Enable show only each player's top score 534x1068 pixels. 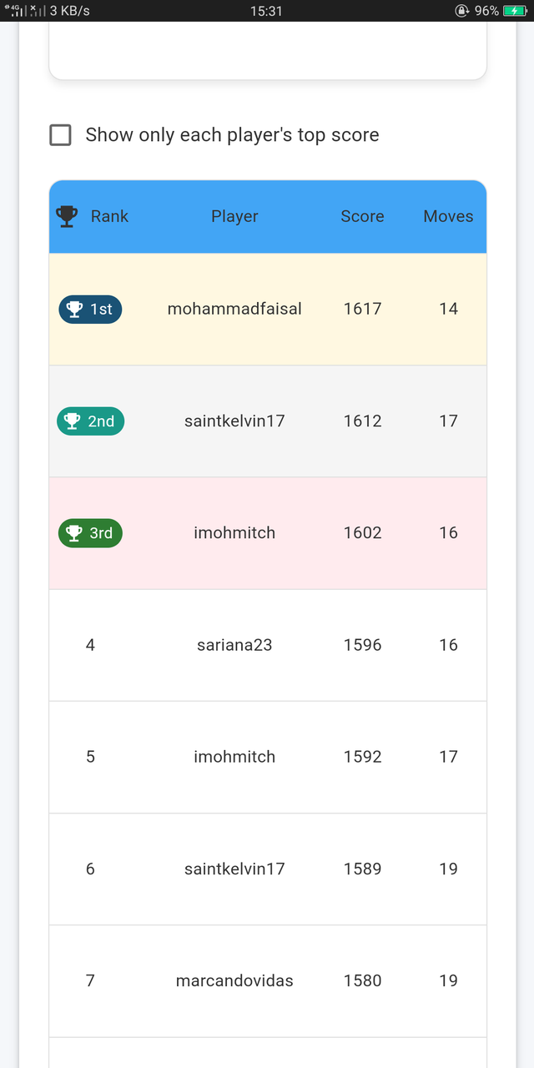[x=60, y=135]
